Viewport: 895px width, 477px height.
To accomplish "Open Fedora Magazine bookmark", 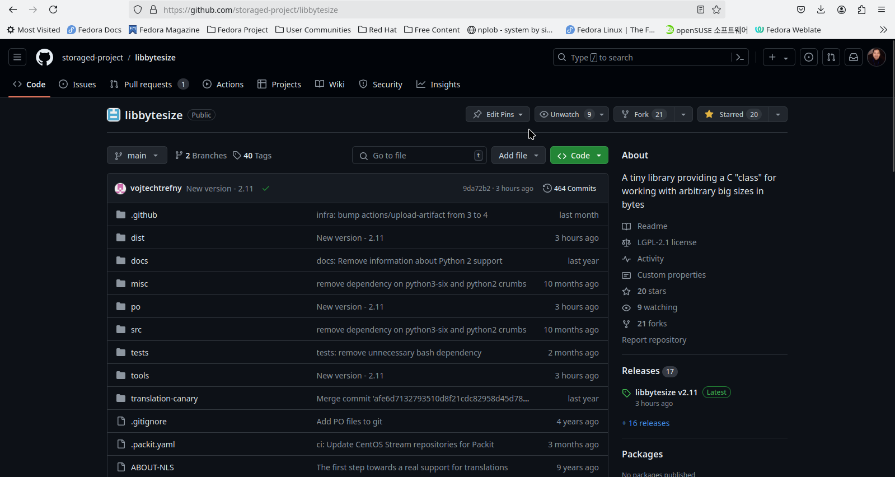I will pos(164,30).
